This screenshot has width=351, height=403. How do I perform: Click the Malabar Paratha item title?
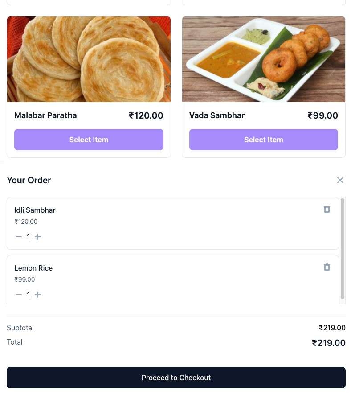click(45, 115)
